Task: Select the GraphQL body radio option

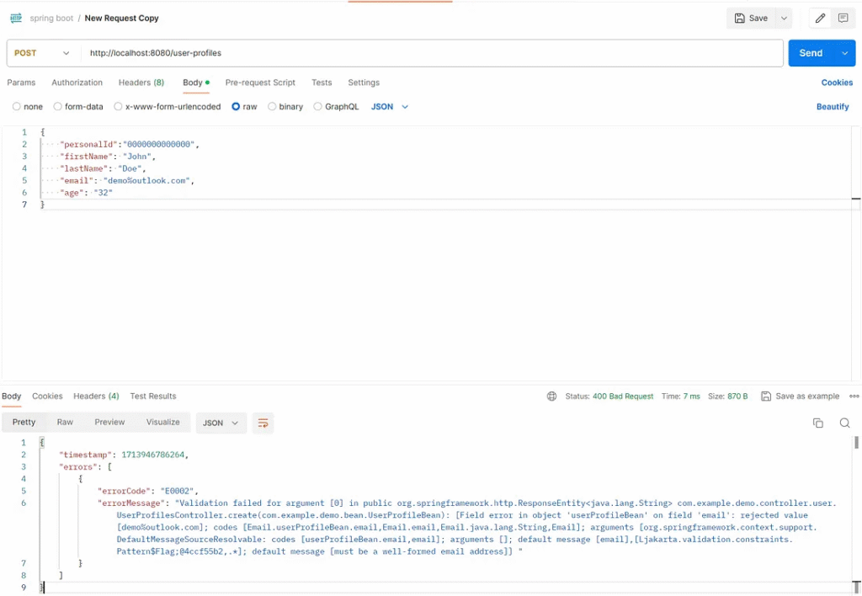Action: (317, 107)
